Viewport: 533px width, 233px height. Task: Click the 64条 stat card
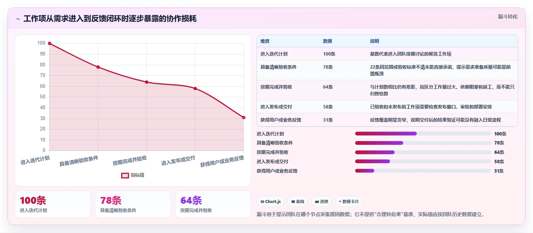pos(213,204)
